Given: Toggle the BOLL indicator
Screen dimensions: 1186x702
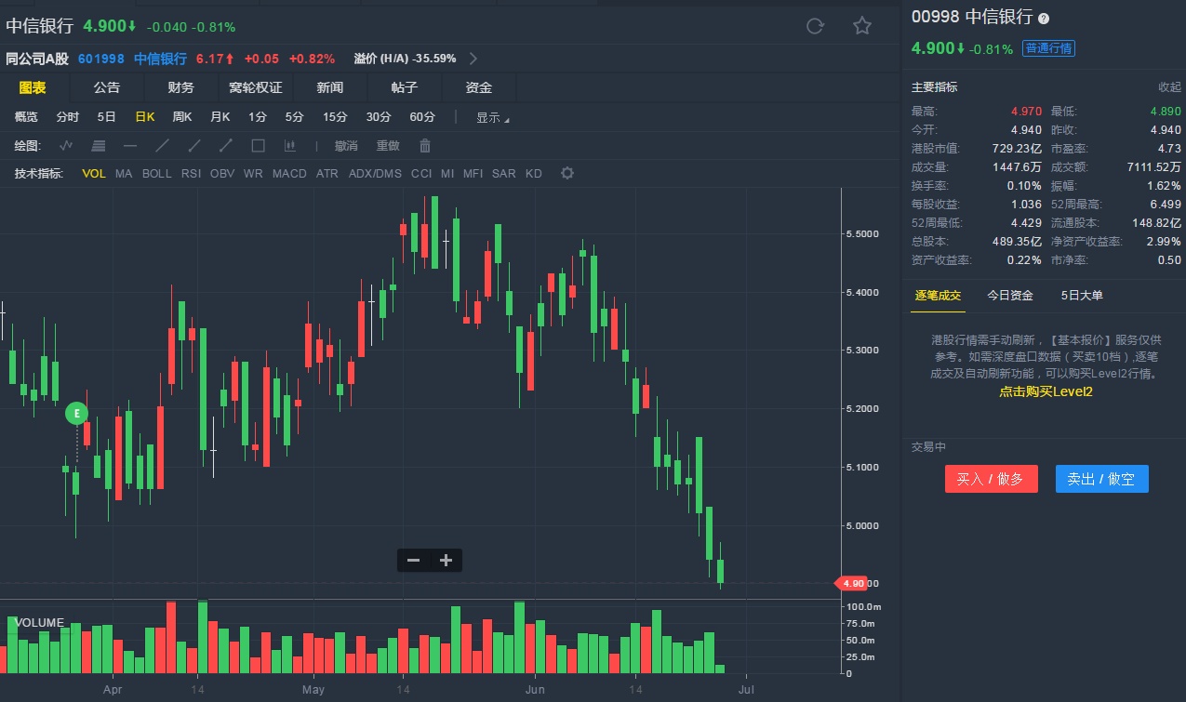Looking at the screenshot, I should pyautogui.click(x=157, y=174).
